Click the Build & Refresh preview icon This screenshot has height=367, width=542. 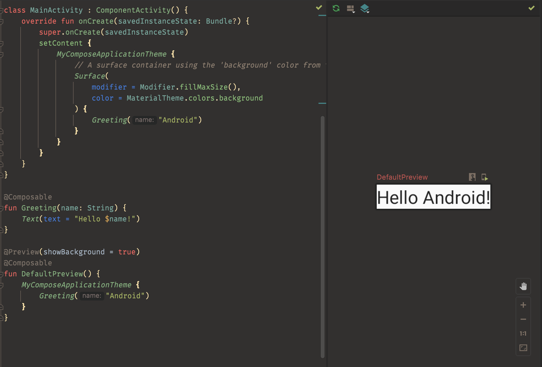(x=336, y=9)
